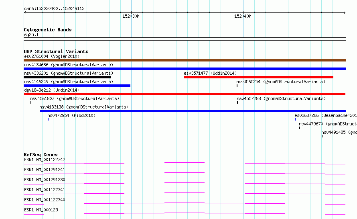The height and width of the screenshot is (219, 357).
Task: Open the nsv4133138 gnomAD label
Action: [x=84, y=107]
